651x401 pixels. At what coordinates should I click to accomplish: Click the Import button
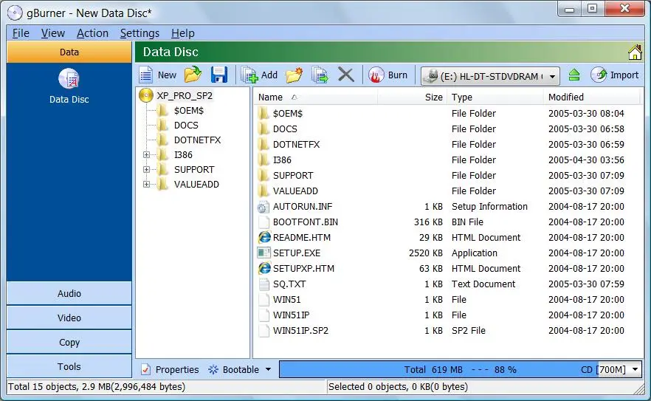coord(615,75)
